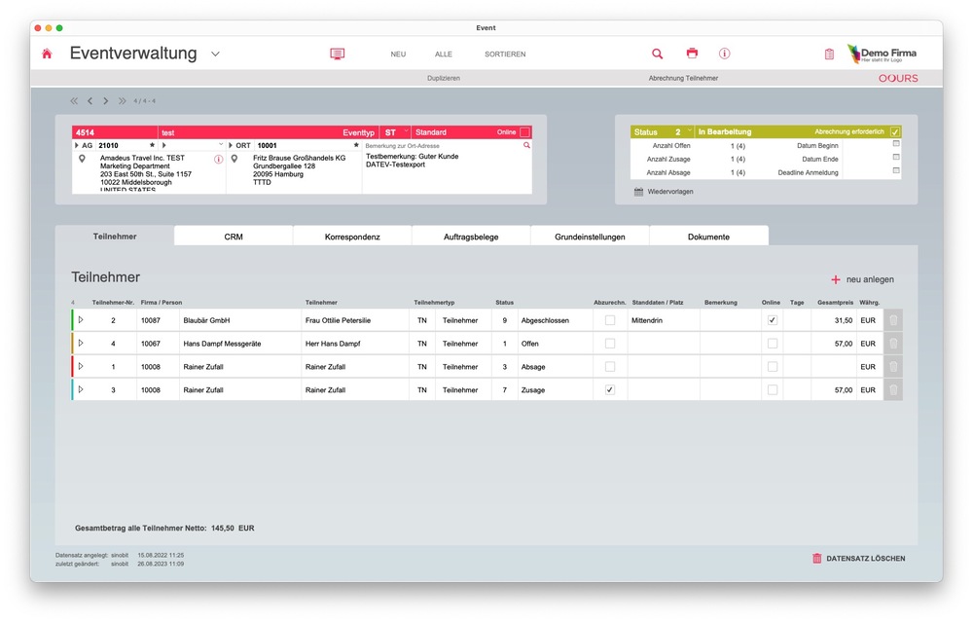Viewport: 973px width, 622px height.
Task: Click plus icon to add participant
Action: tap(835, 279)
